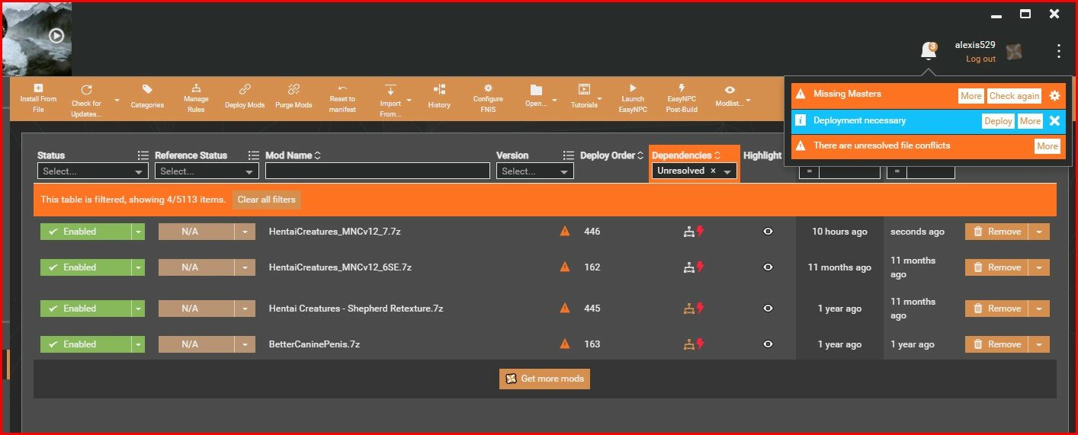Viewport: 1078px width, 435px height.
Task: Click the Tutorials toolbar icon
Action: point(584,90)
